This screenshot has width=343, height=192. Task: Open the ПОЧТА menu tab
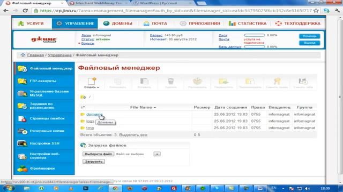[x=155, y=23]
